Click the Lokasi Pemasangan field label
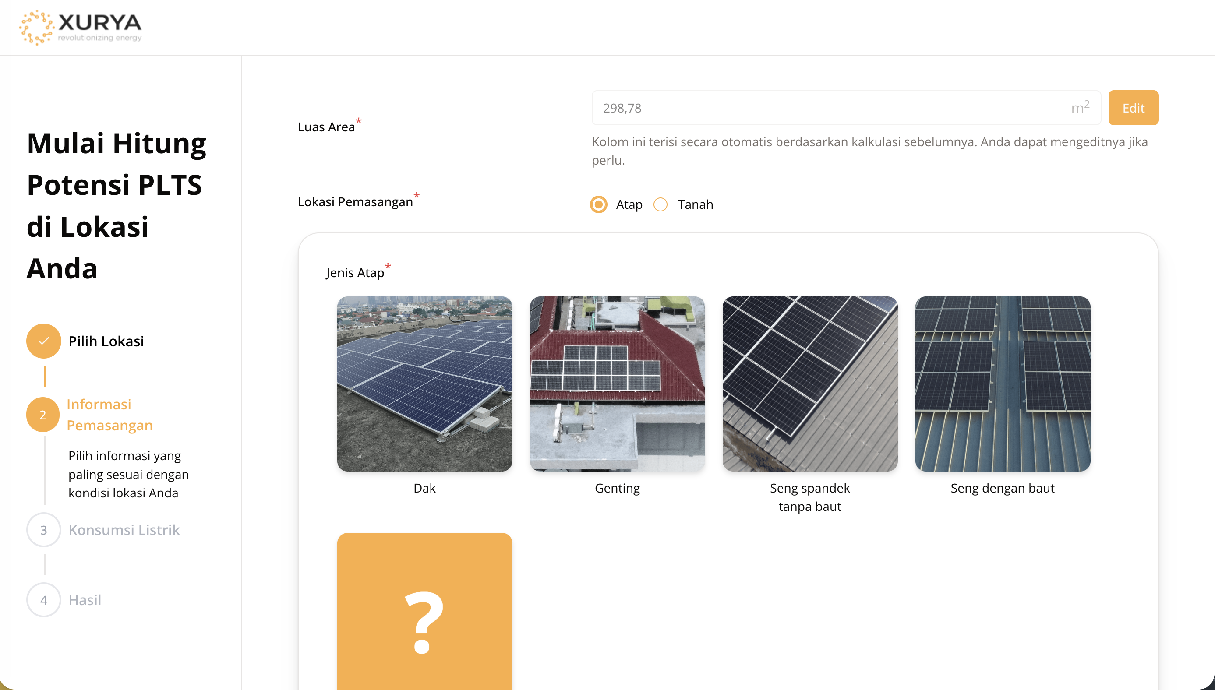The width and height of the screenshot is (1215, 690). [x=355, y=201]
